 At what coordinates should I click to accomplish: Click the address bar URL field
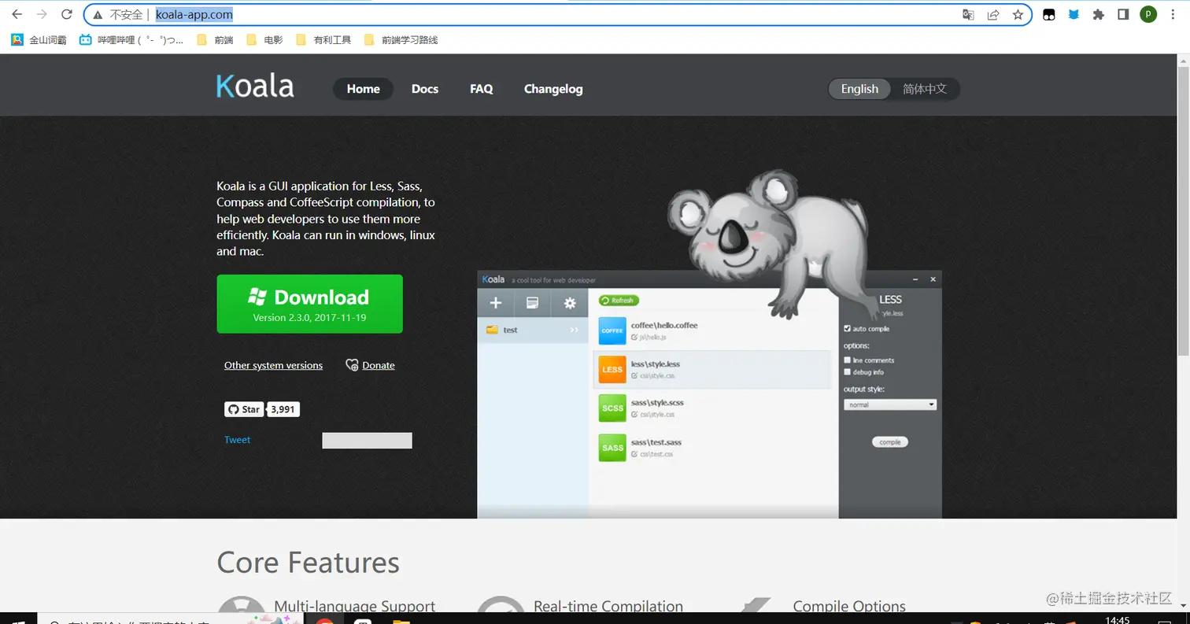[557, 14]
